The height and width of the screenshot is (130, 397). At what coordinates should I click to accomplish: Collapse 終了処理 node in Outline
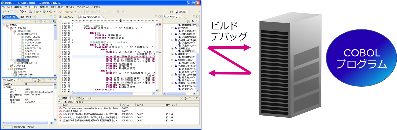click(173, 28)
